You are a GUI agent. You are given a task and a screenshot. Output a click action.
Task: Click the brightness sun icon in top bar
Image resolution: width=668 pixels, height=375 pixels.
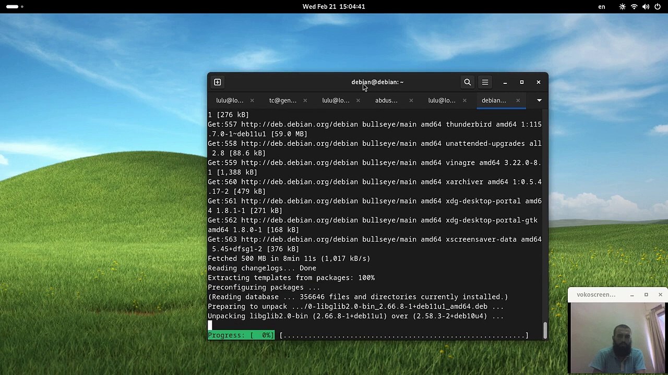623,6
